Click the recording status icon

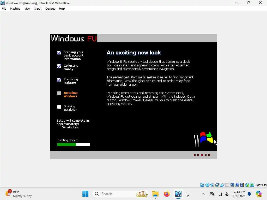(x=237, y=185)
